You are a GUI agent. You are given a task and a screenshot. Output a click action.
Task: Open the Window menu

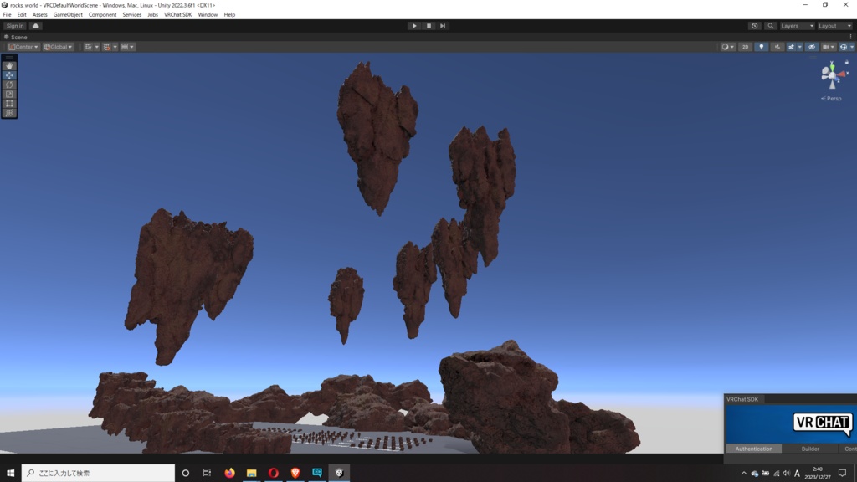coord(208,15)
